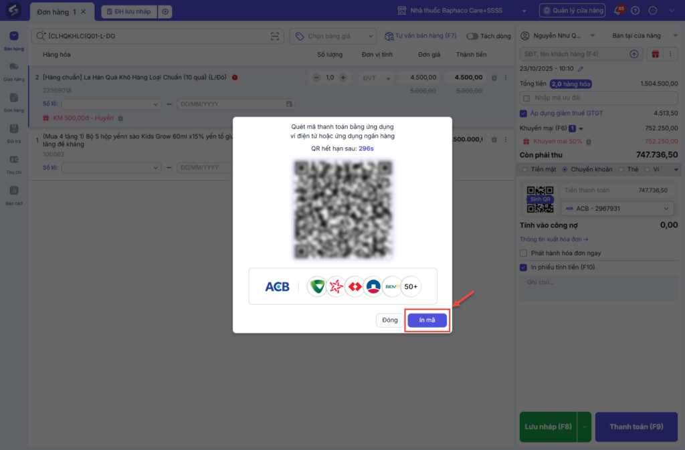
Task: Open the ACB - 2967931 account dropdown
Action: [617, 209]
